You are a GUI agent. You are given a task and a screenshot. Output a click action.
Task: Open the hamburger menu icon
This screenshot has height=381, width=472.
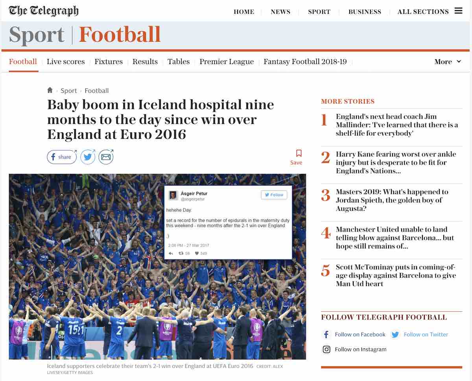(458, 11)
